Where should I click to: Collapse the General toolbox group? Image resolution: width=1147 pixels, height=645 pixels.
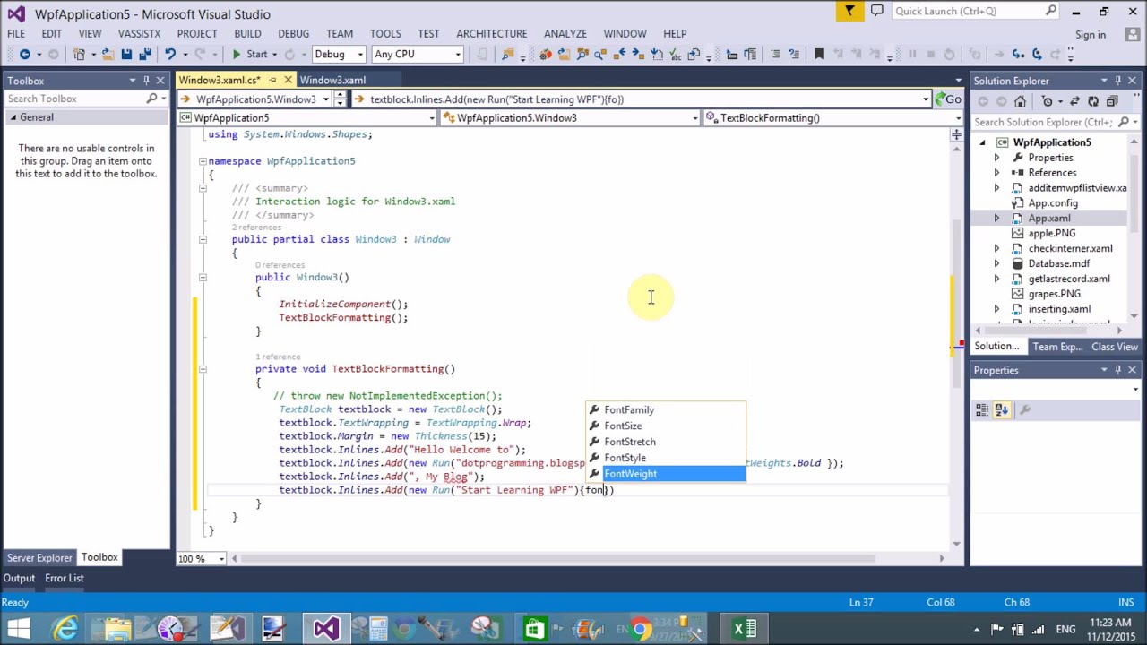pyautogui.click(x=13, y=118)
